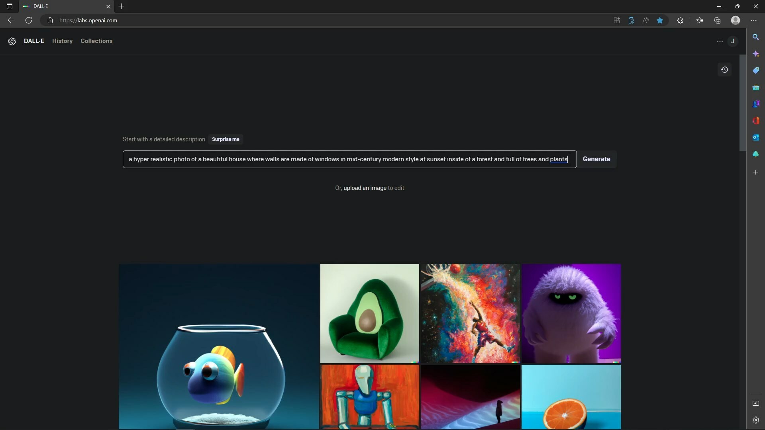Open the fish in fishbowl image
The height and width of the screenshot is (430, 765).
click(x=219, y=346)
